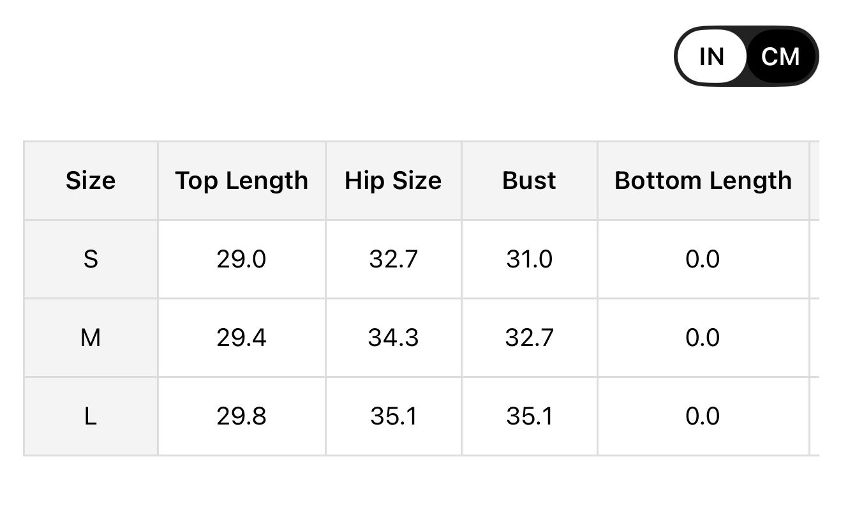Select the M size row label
The image size is (841, 519).
tap(91, 338)
